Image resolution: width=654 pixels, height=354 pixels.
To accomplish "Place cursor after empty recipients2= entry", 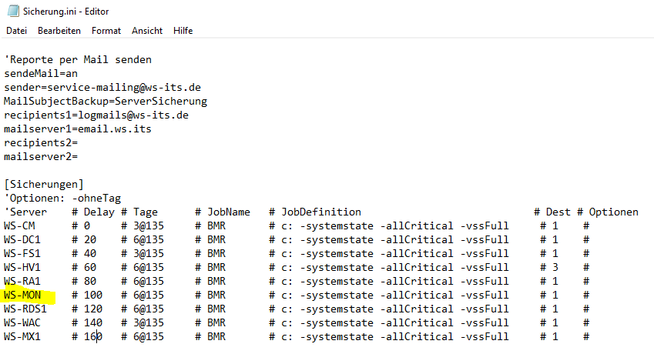I will 79,143.
